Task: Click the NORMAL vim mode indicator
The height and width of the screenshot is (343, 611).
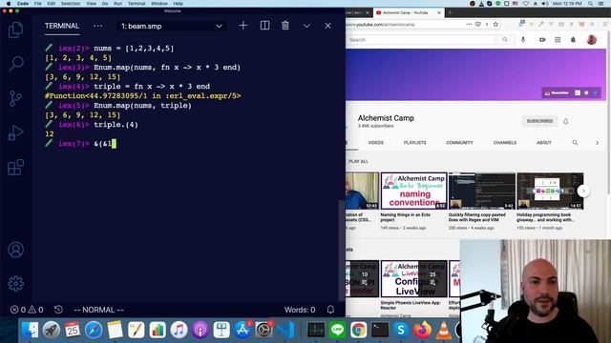Action: coord(98,310)
